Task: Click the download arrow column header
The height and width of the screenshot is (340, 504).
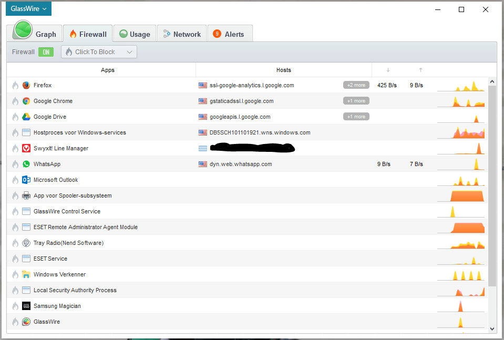Action: [388, 70]
